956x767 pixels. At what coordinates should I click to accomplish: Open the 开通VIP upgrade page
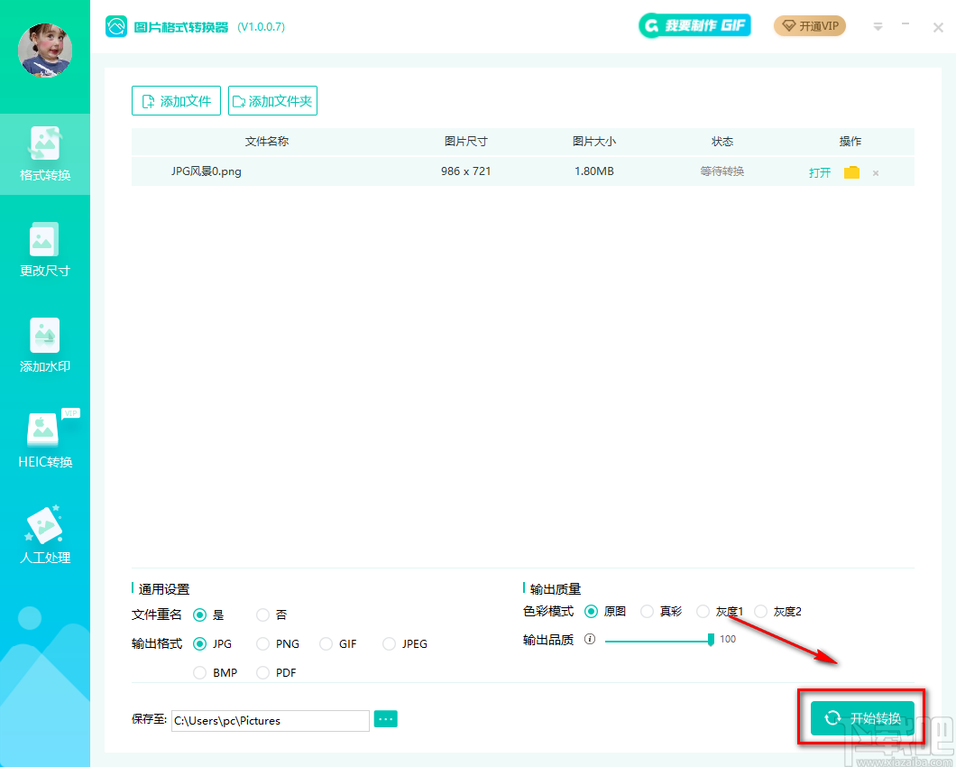[x=809, y=26]
